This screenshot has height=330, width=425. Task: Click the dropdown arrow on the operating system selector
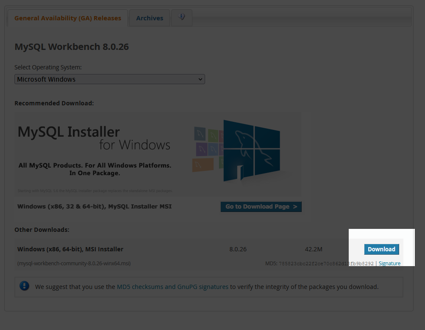pos(200,79)
